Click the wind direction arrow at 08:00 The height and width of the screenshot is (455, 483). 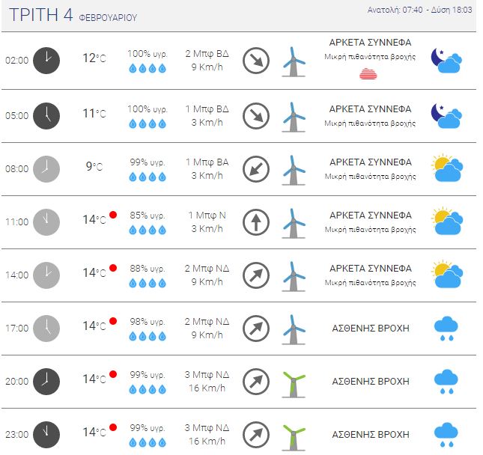click(x=255, y=169)
